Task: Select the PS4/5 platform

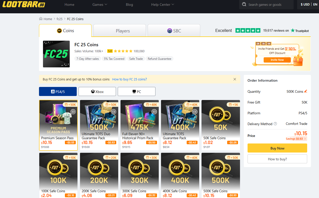Action: (58, 91)
